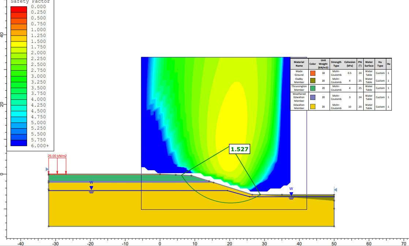Image resolution: width=409 pixels, height=246 pixels.
Task: Click the Cohesion (kPa) column header
Action: [349, 64]
